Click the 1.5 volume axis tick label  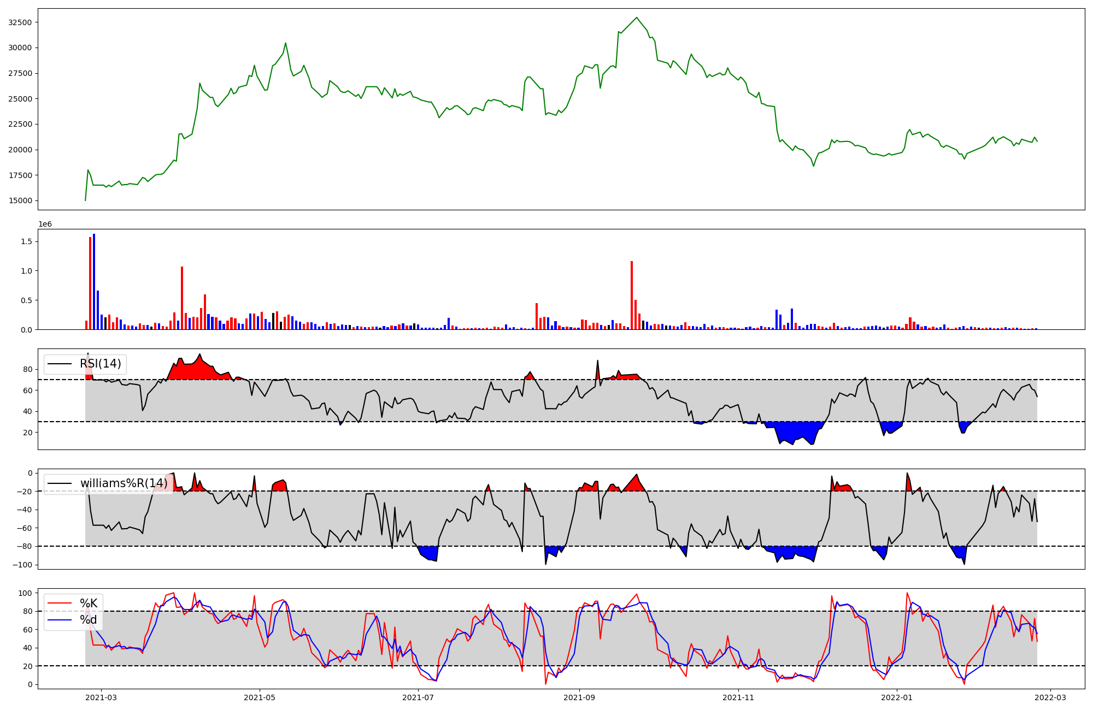27,241
